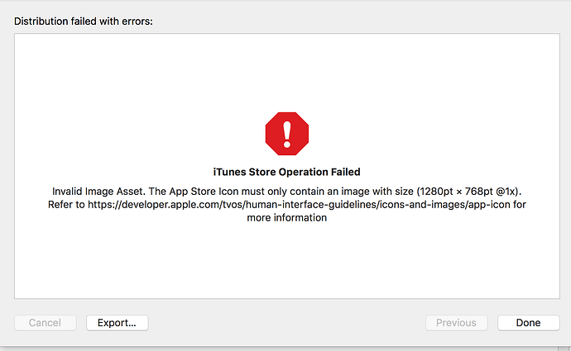Click the disabled Cancel button
This screenshot has width=571, height=351.
[x=45, y=323]
